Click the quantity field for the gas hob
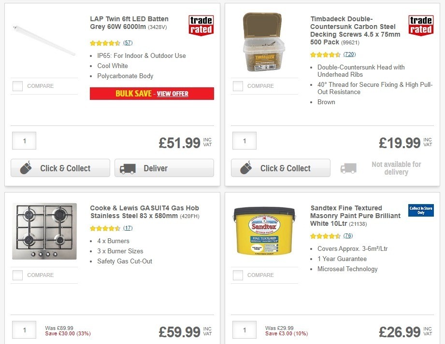 24,330
